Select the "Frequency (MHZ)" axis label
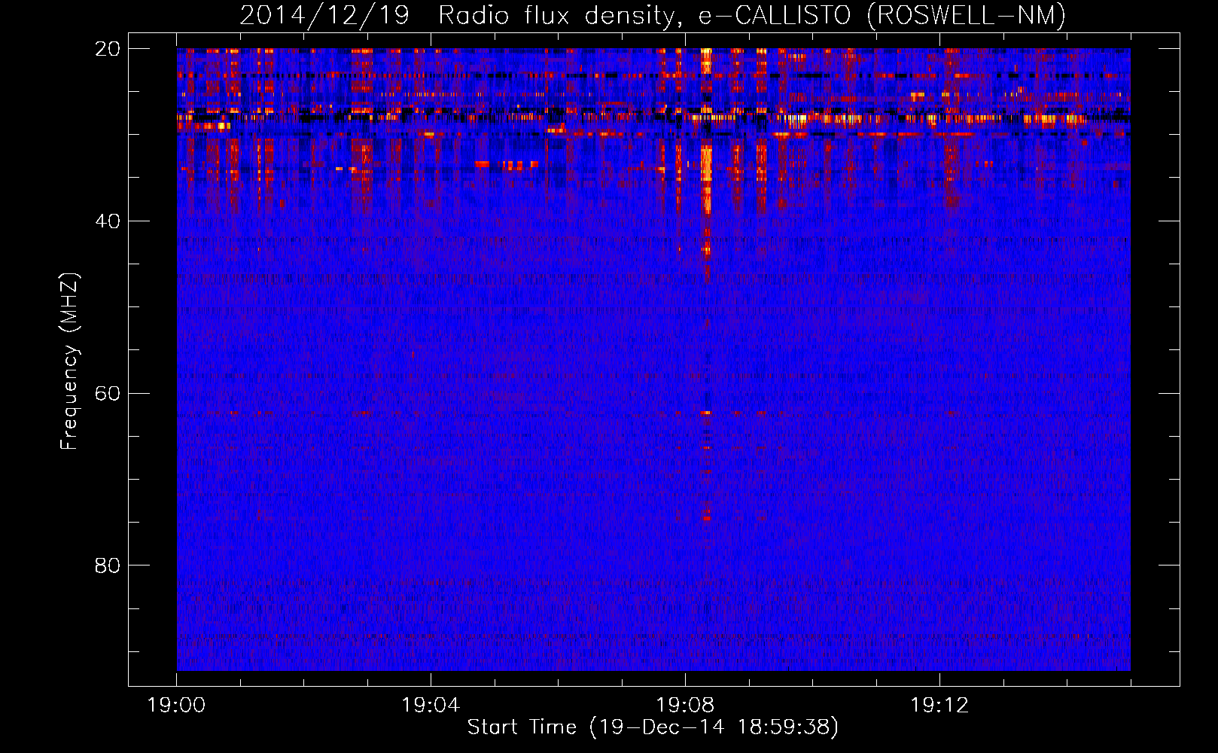The height and width of the screenshot is (753, 1218). coord(69,361)
